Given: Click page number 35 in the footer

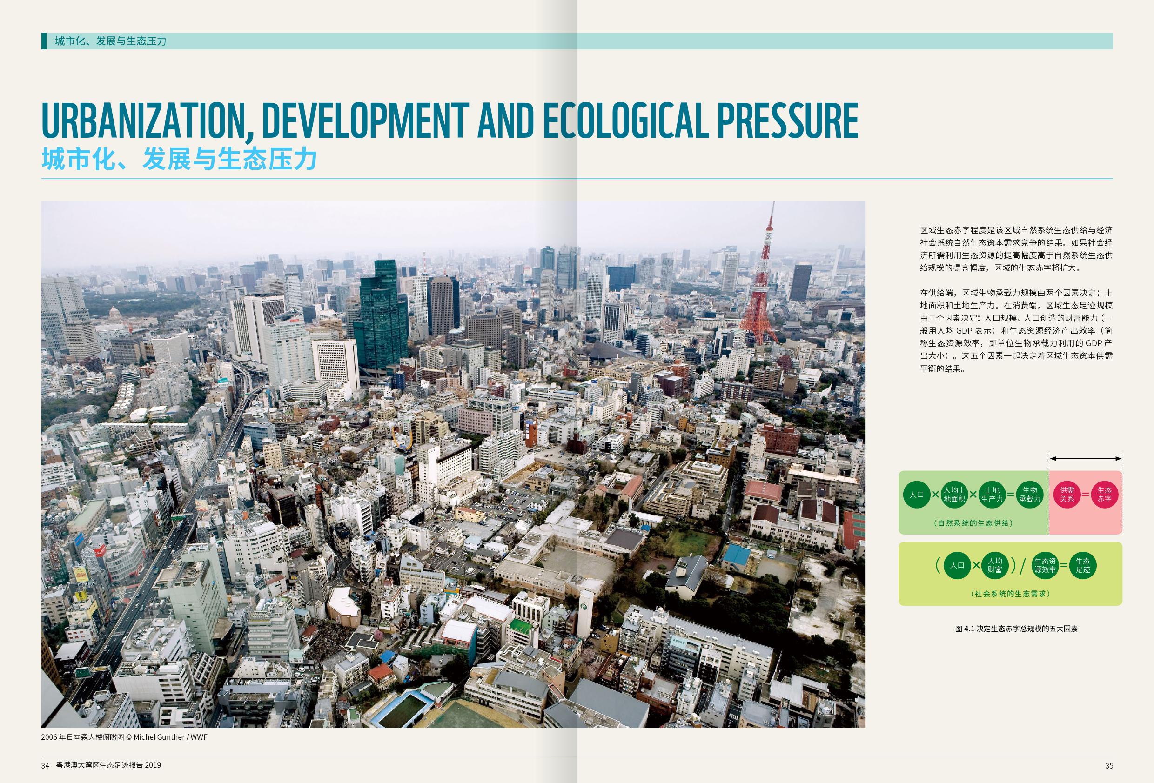Looking at the screenshot, I should (1109, 766).
